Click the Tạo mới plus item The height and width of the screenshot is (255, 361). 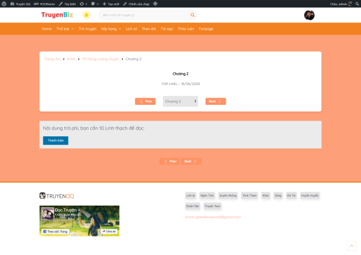coord(111,4)
